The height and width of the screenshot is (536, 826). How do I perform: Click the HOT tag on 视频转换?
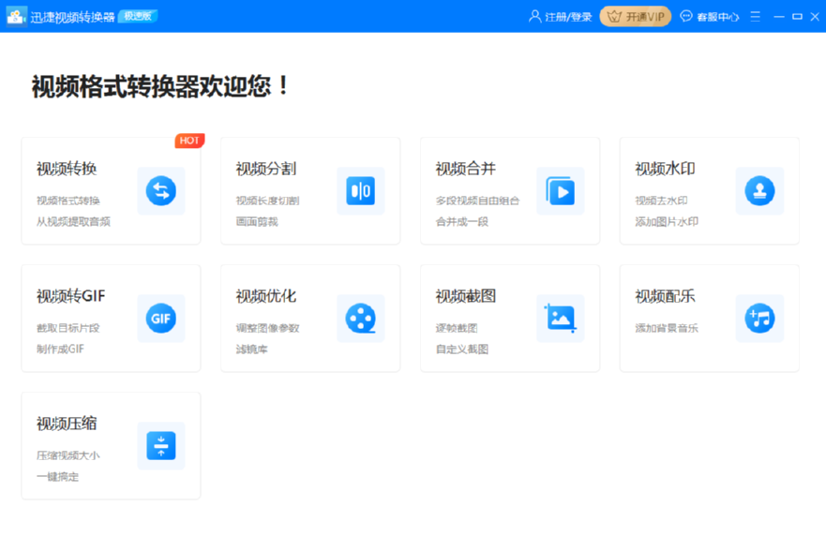(189, 141)
